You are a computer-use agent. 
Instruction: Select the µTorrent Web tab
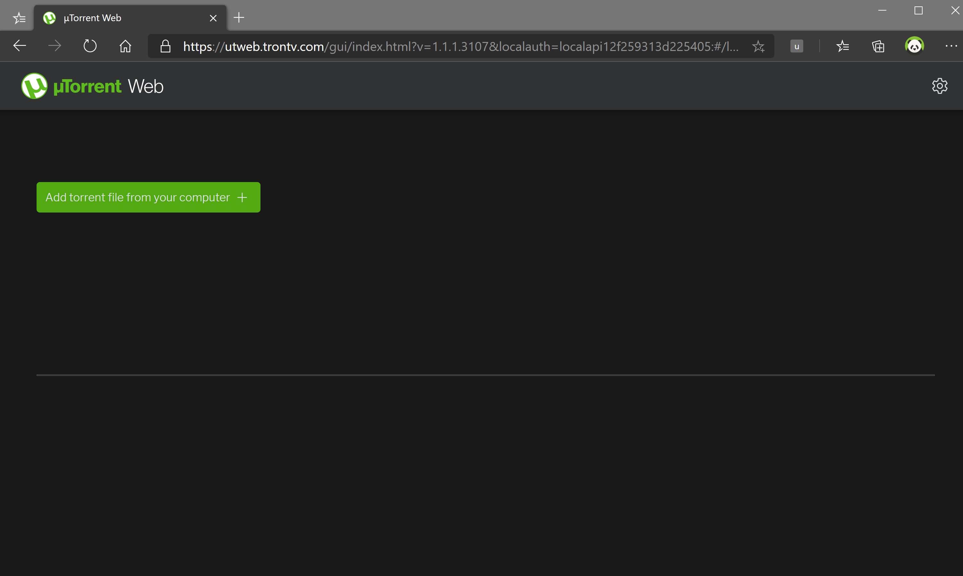coord(130,18)
